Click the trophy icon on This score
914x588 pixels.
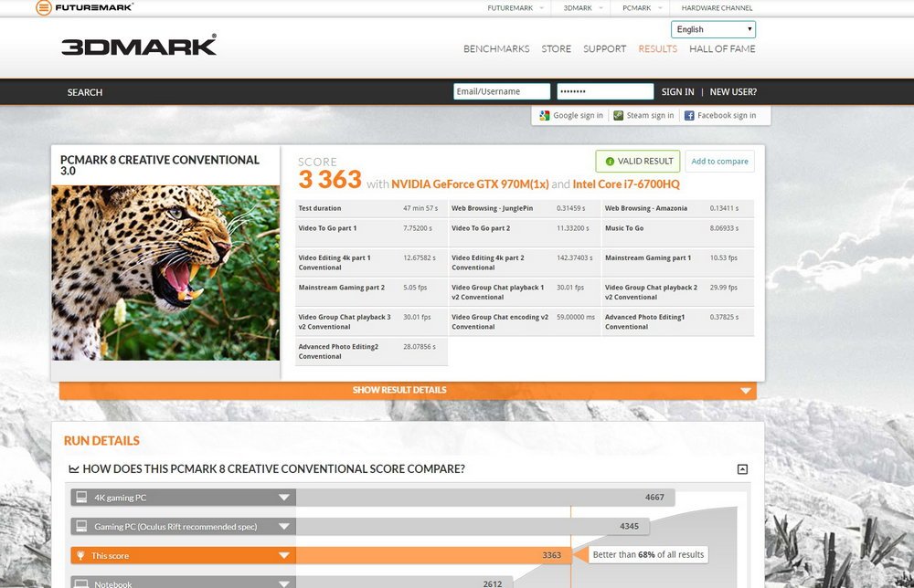(x=81, y=555)
